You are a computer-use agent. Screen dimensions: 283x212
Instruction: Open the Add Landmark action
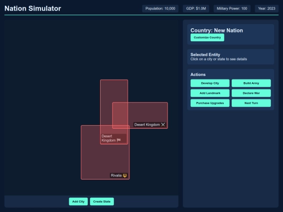tap(210, 93)
